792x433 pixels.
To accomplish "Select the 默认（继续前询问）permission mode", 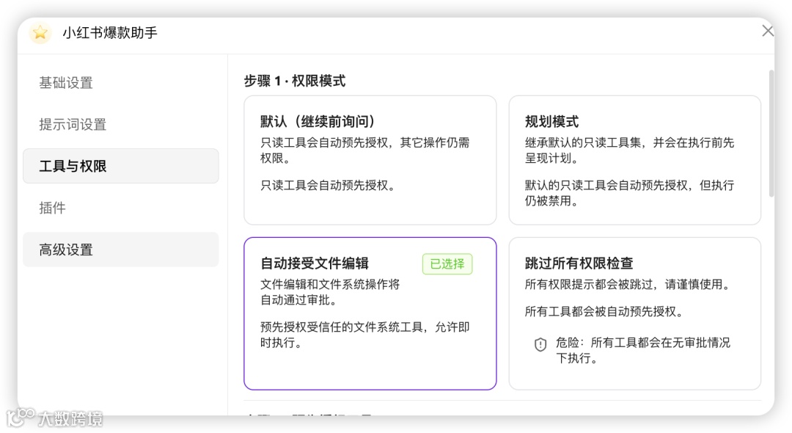I will (x=370, y=159).
